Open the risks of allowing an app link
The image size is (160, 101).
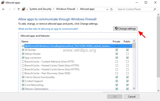tap(48, 29)
